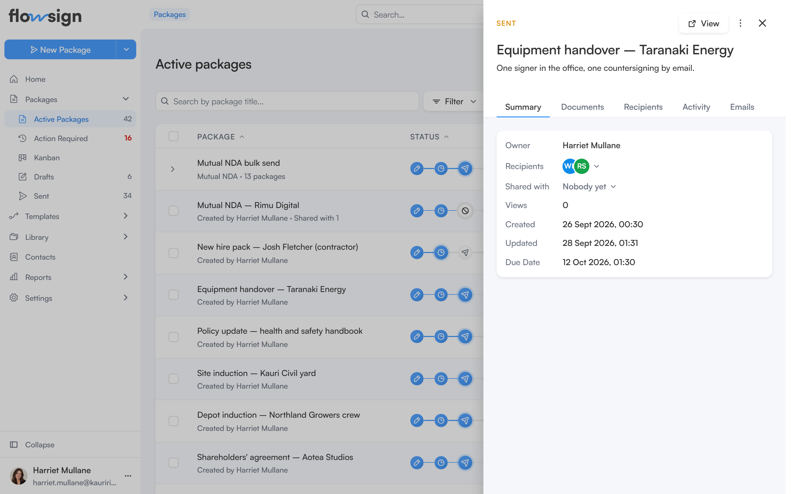This screenshot has width=791, height=494.
Task: Click the sent stage icon for Mutual NDA bulk send
Action: 465,169
